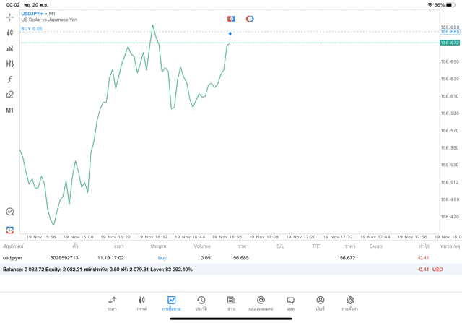The width and height of the screenshot is (462, 323).
Task: Tap the BUY 0.05 order level line
Action: pos(32,29)
